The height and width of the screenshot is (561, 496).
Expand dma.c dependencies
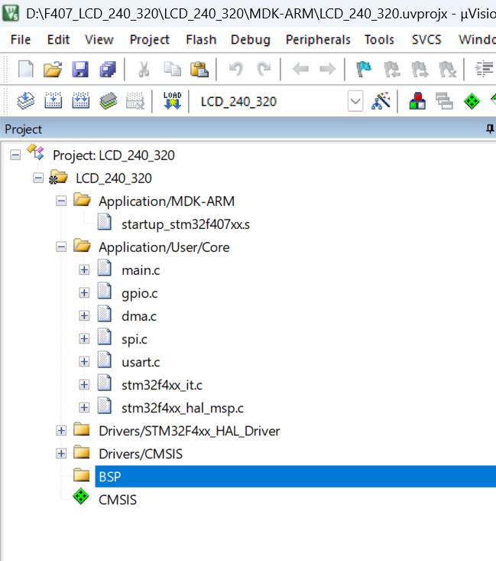(84, 315)
